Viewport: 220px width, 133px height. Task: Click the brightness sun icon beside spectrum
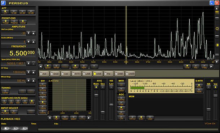[217, 29]
